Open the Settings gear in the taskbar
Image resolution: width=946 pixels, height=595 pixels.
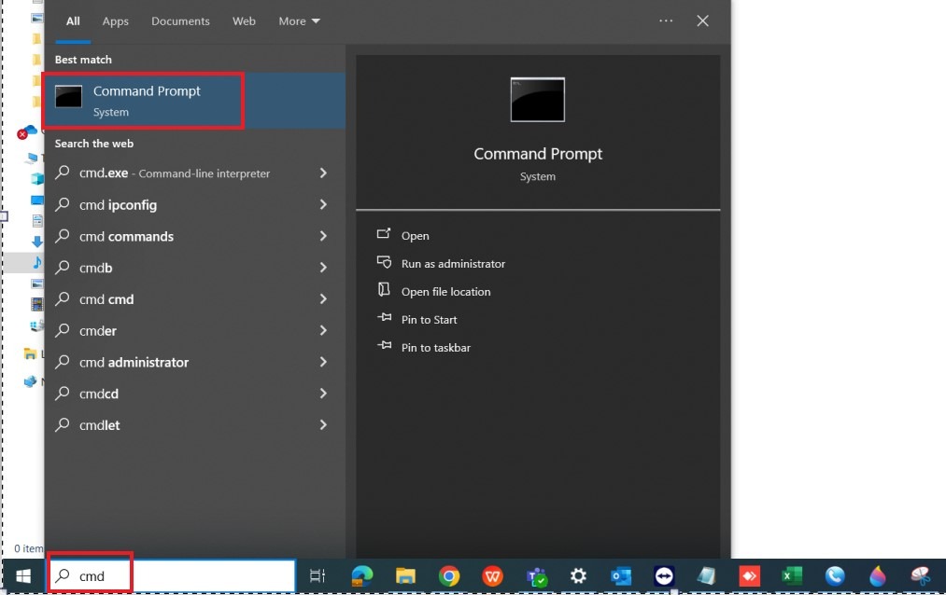point(579,576)
